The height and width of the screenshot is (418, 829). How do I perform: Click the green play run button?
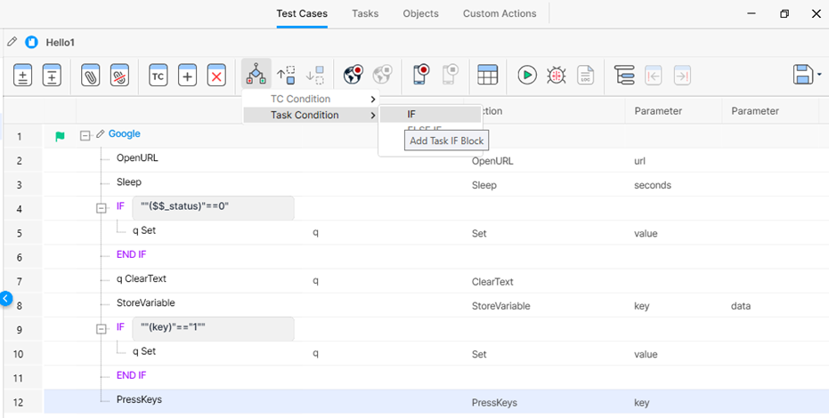(527, 76)
